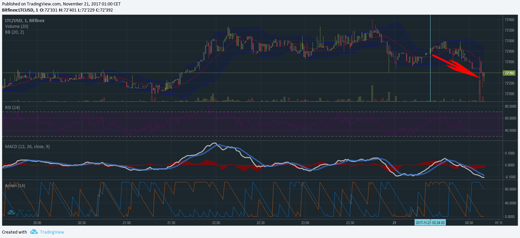Viewport: 520px width, 238px height.
Task: Click the 'Published on TradingView.com' header line
Action: pyautogui.click(x=61, y=4)
